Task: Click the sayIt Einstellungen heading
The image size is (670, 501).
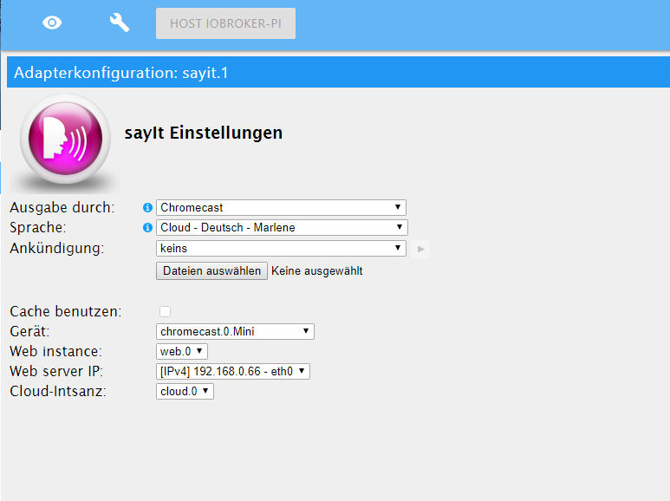Action: click(x=204, y=133)
